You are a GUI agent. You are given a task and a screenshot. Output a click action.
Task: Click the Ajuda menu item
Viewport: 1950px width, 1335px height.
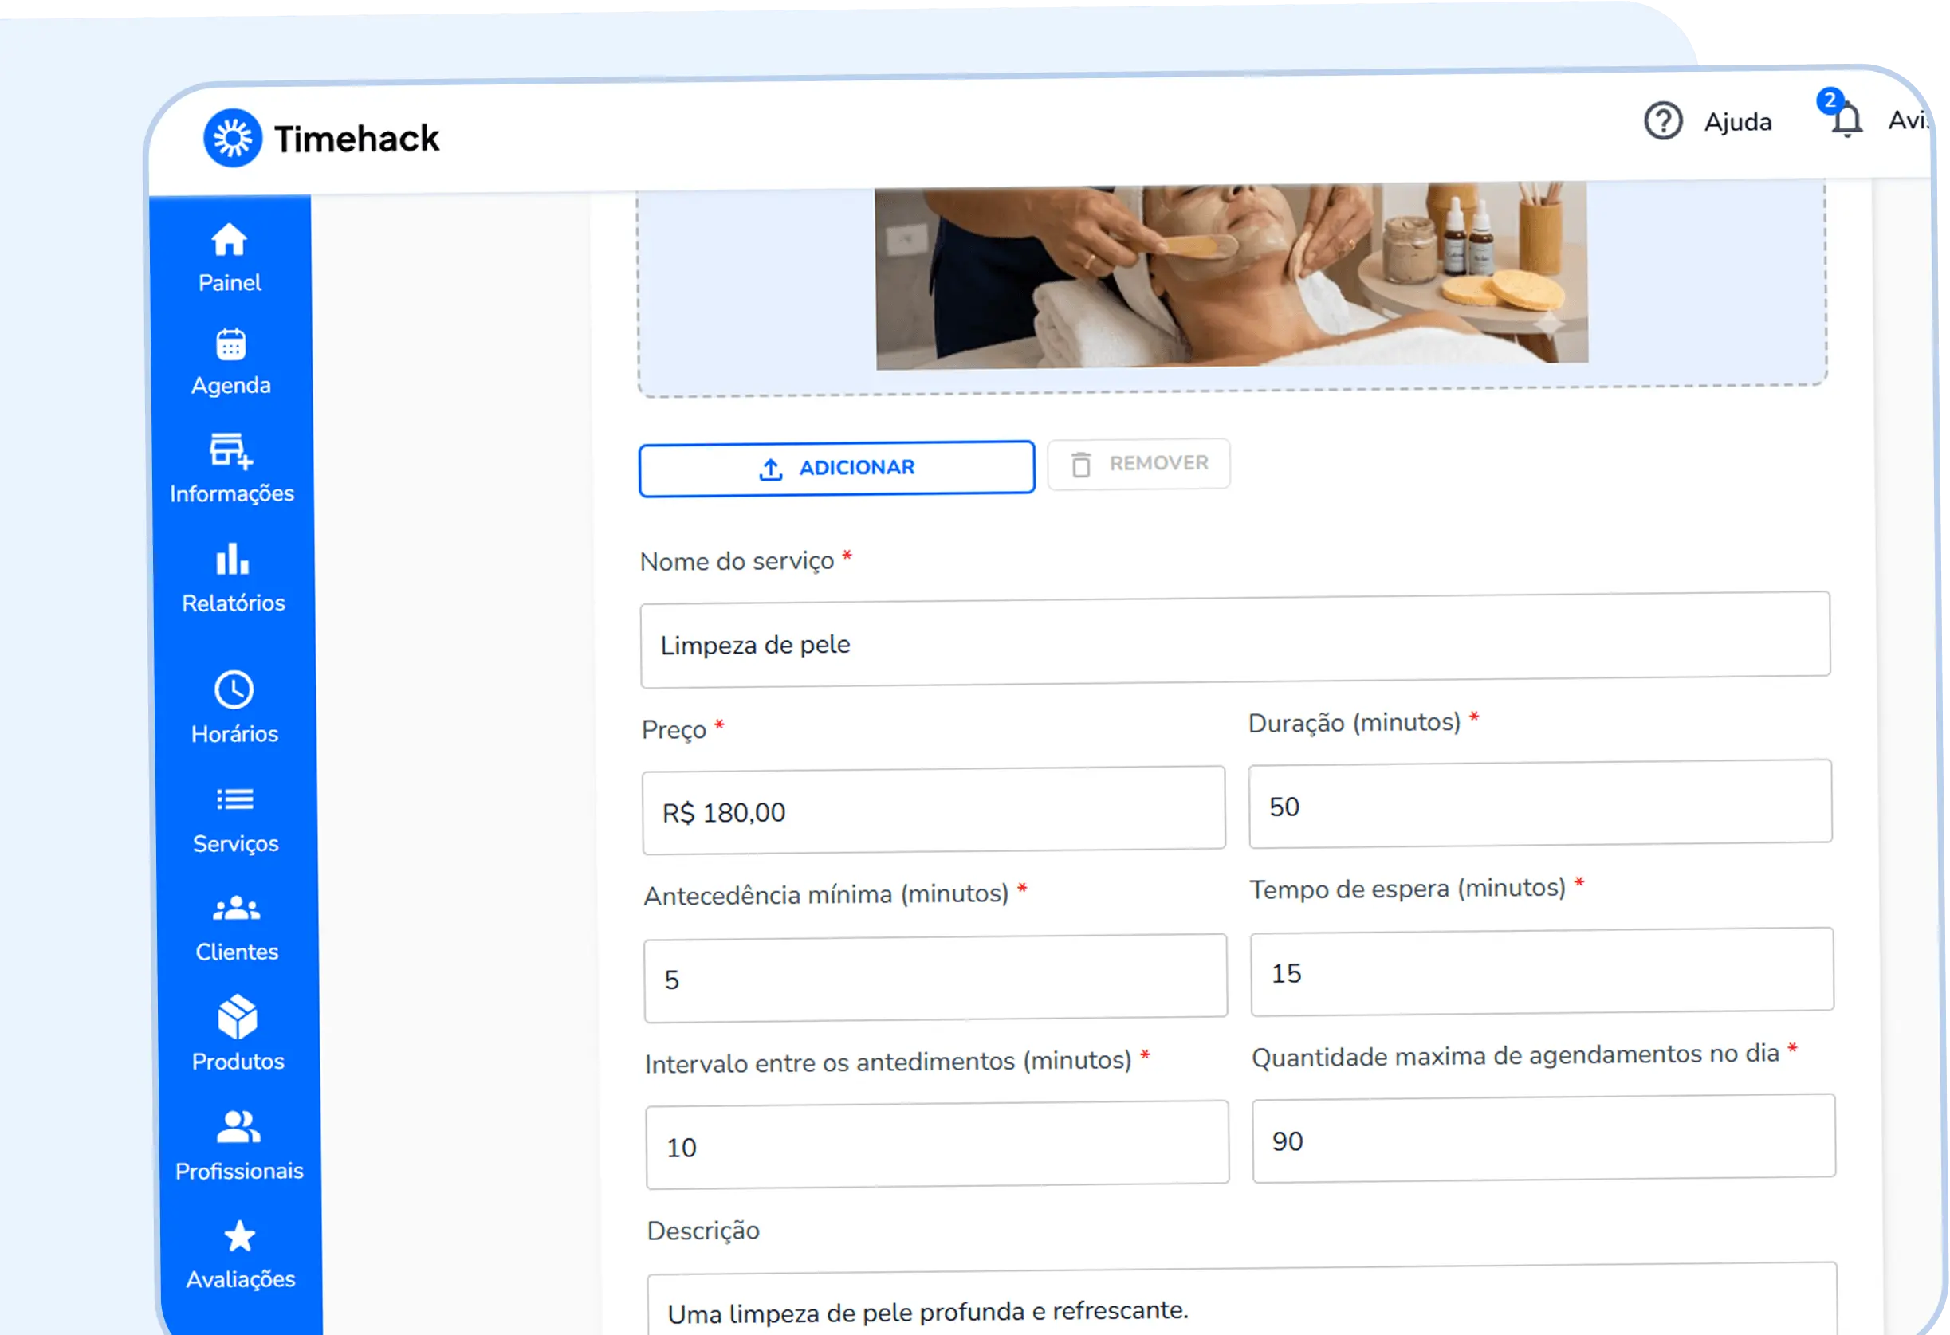coord(1738,122)
